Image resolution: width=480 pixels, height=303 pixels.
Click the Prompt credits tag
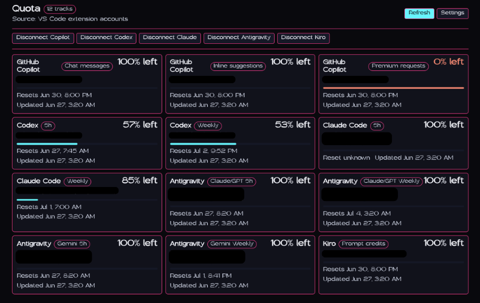click(x=363, y=244)
